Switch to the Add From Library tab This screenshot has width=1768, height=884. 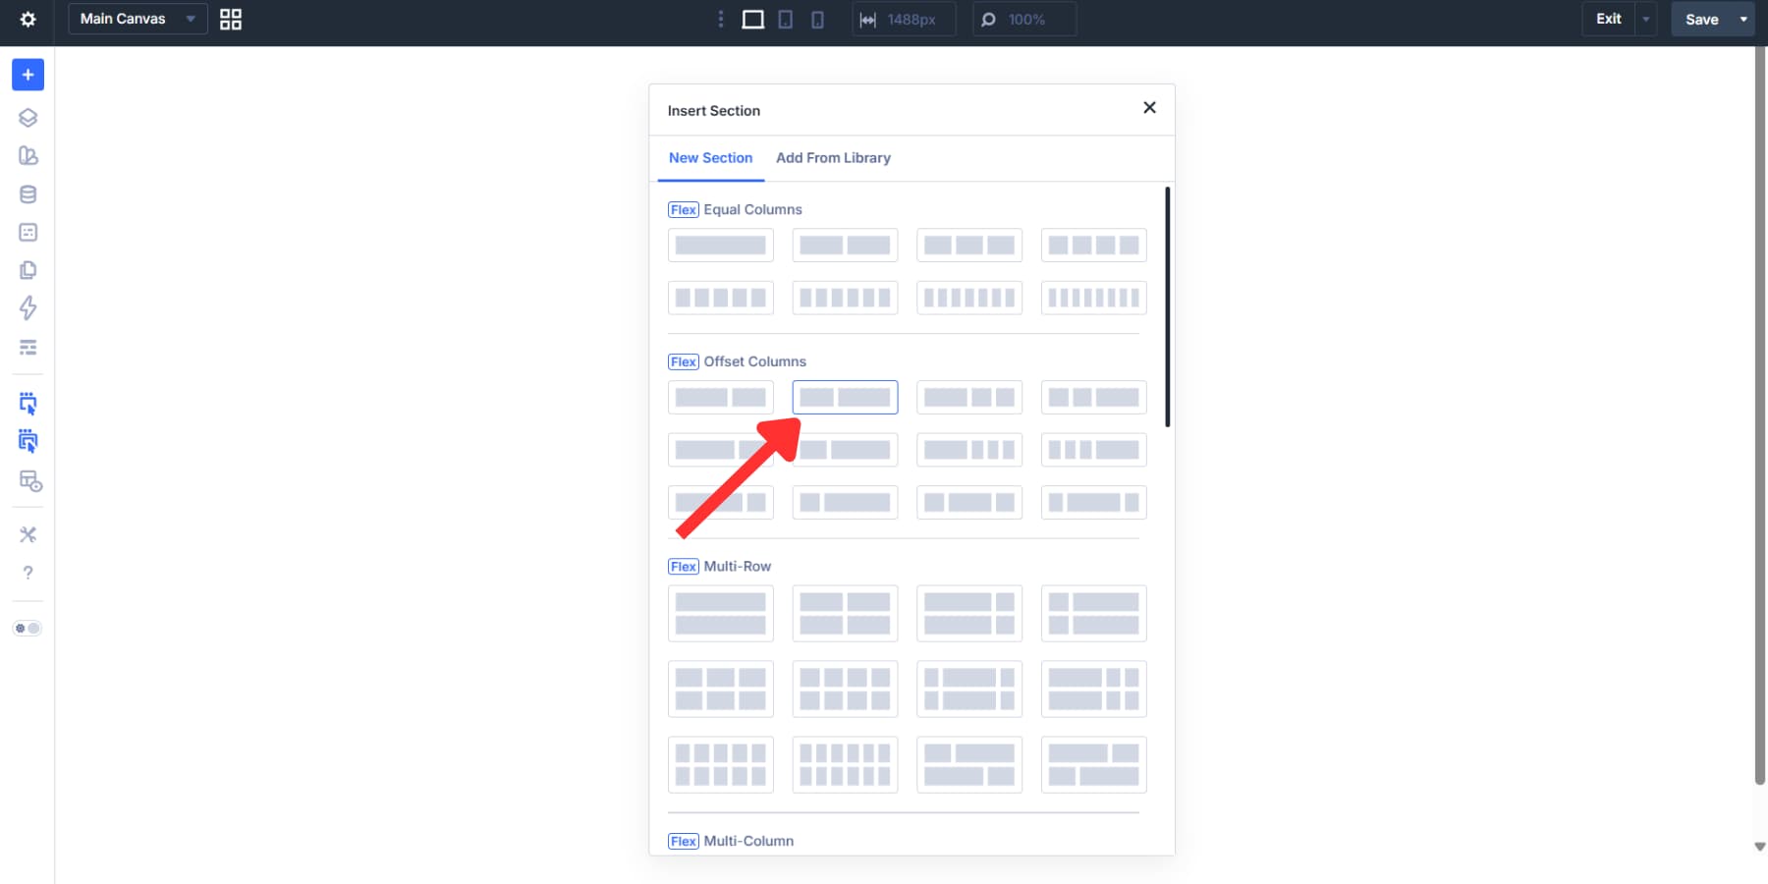[833, 158]
